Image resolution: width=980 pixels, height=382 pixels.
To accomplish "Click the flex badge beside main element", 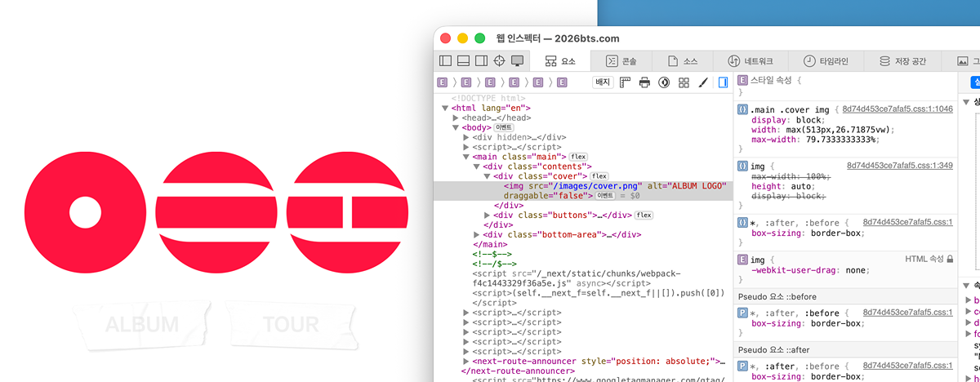I will tap(578, 157).
